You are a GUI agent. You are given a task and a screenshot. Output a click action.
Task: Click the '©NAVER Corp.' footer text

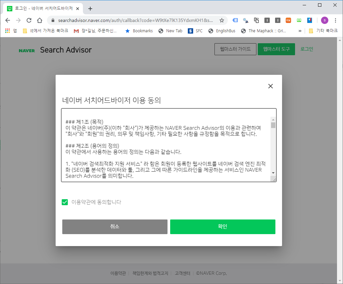tap(211, 273)
